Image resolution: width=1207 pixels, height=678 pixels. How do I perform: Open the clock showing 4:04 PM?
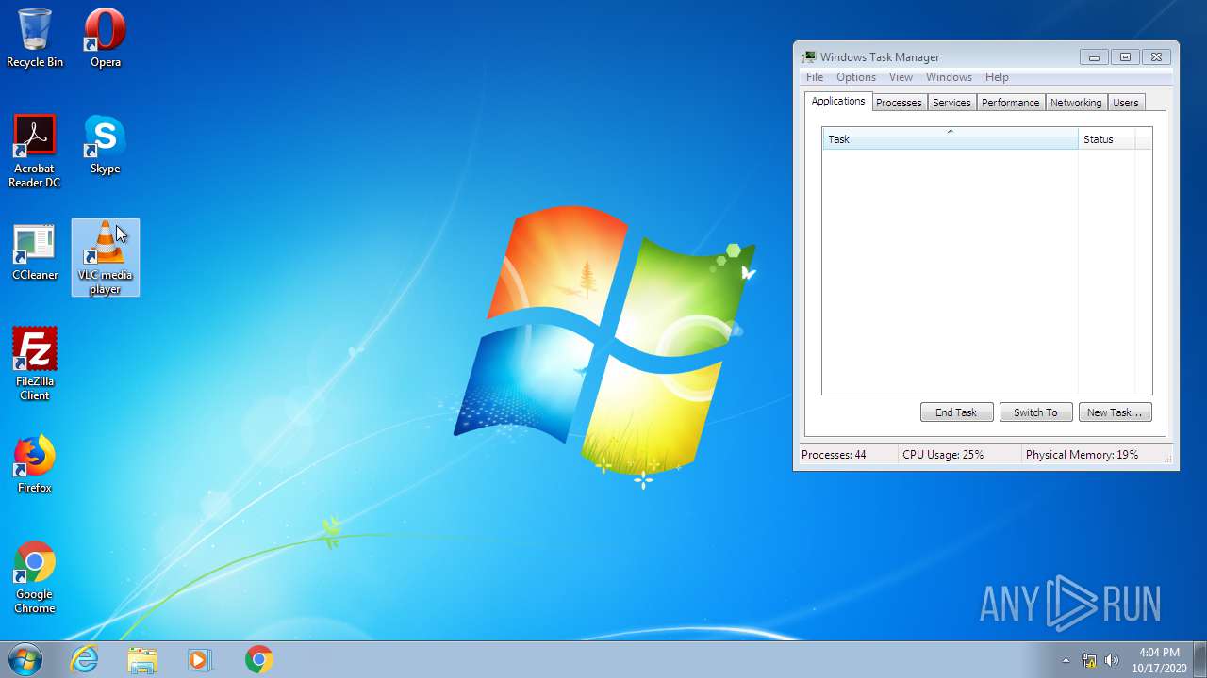(x=1159, y=659)
